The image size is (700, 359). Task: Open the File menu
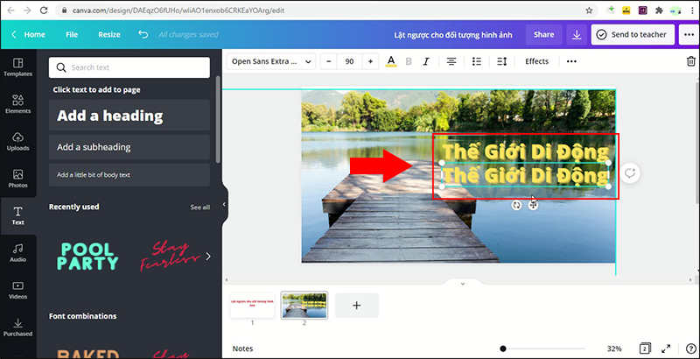pyautogui.click(x=72, y=34)
